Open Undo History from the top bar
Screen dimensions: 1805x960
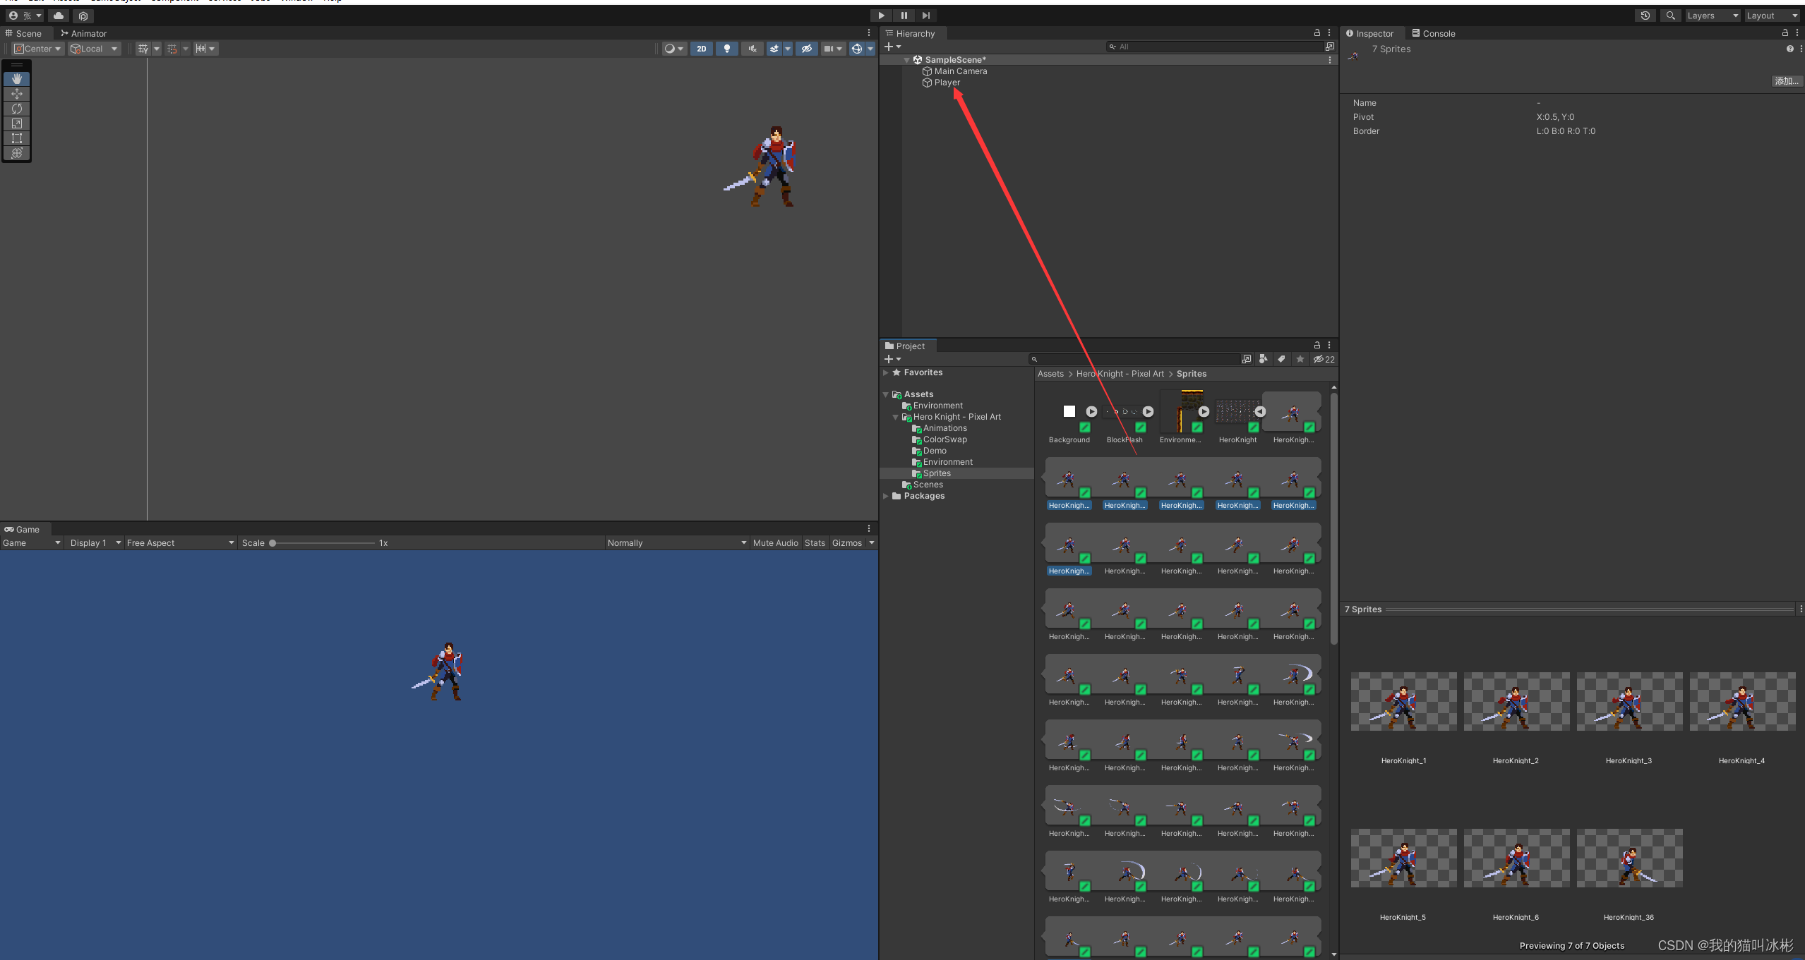pos(1645,16)
